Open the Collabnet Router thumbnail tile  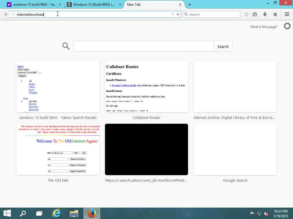[146, 87]
